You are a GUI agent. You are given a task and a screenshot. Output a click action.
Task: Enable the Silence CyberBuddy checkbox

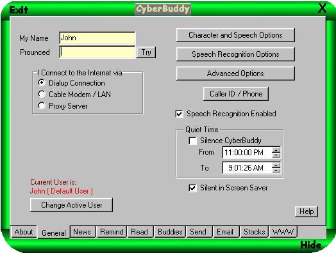coord(192,141)
